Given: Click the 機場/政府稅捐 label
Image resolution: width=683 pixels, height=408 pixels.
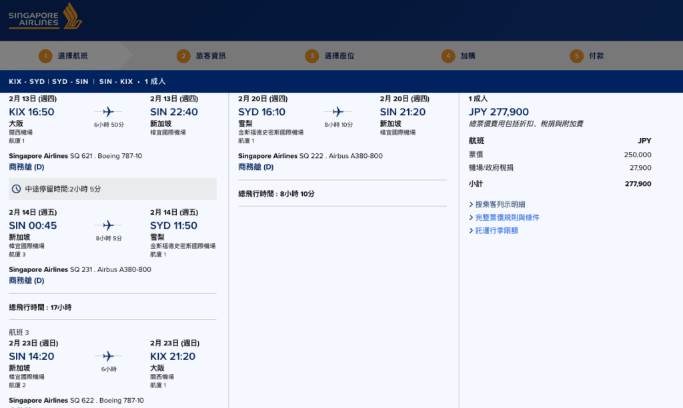Looking at the screenshot, I should [491, 167].
